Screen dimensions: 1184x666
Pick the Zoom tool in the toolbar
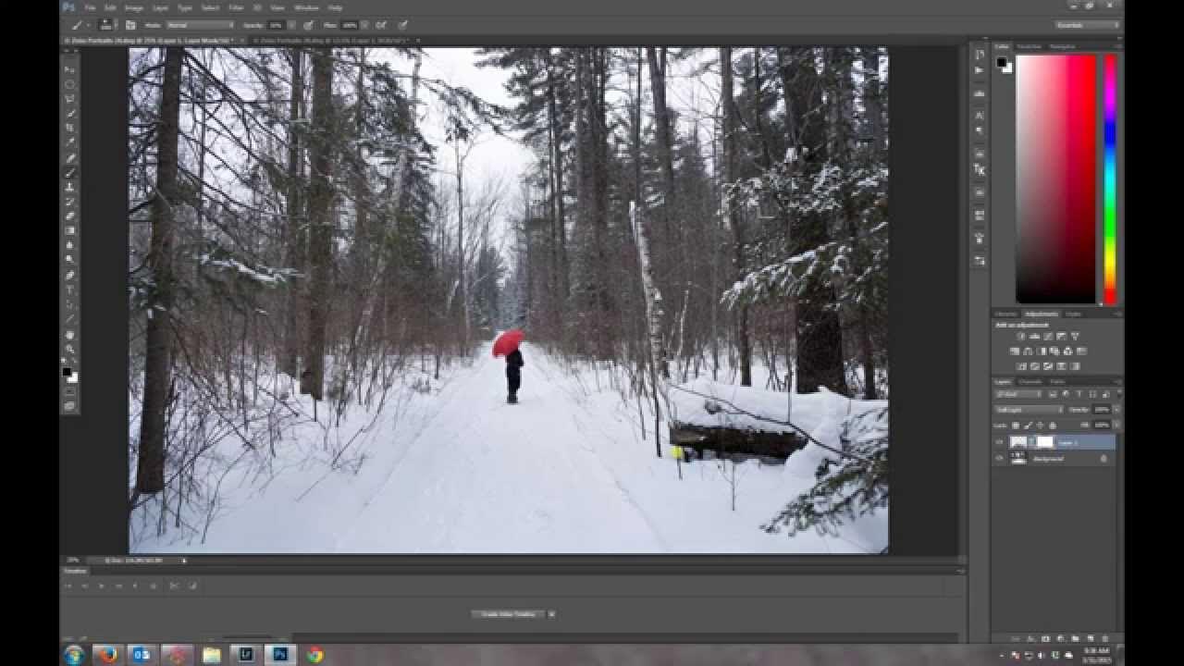click(70, 349)
